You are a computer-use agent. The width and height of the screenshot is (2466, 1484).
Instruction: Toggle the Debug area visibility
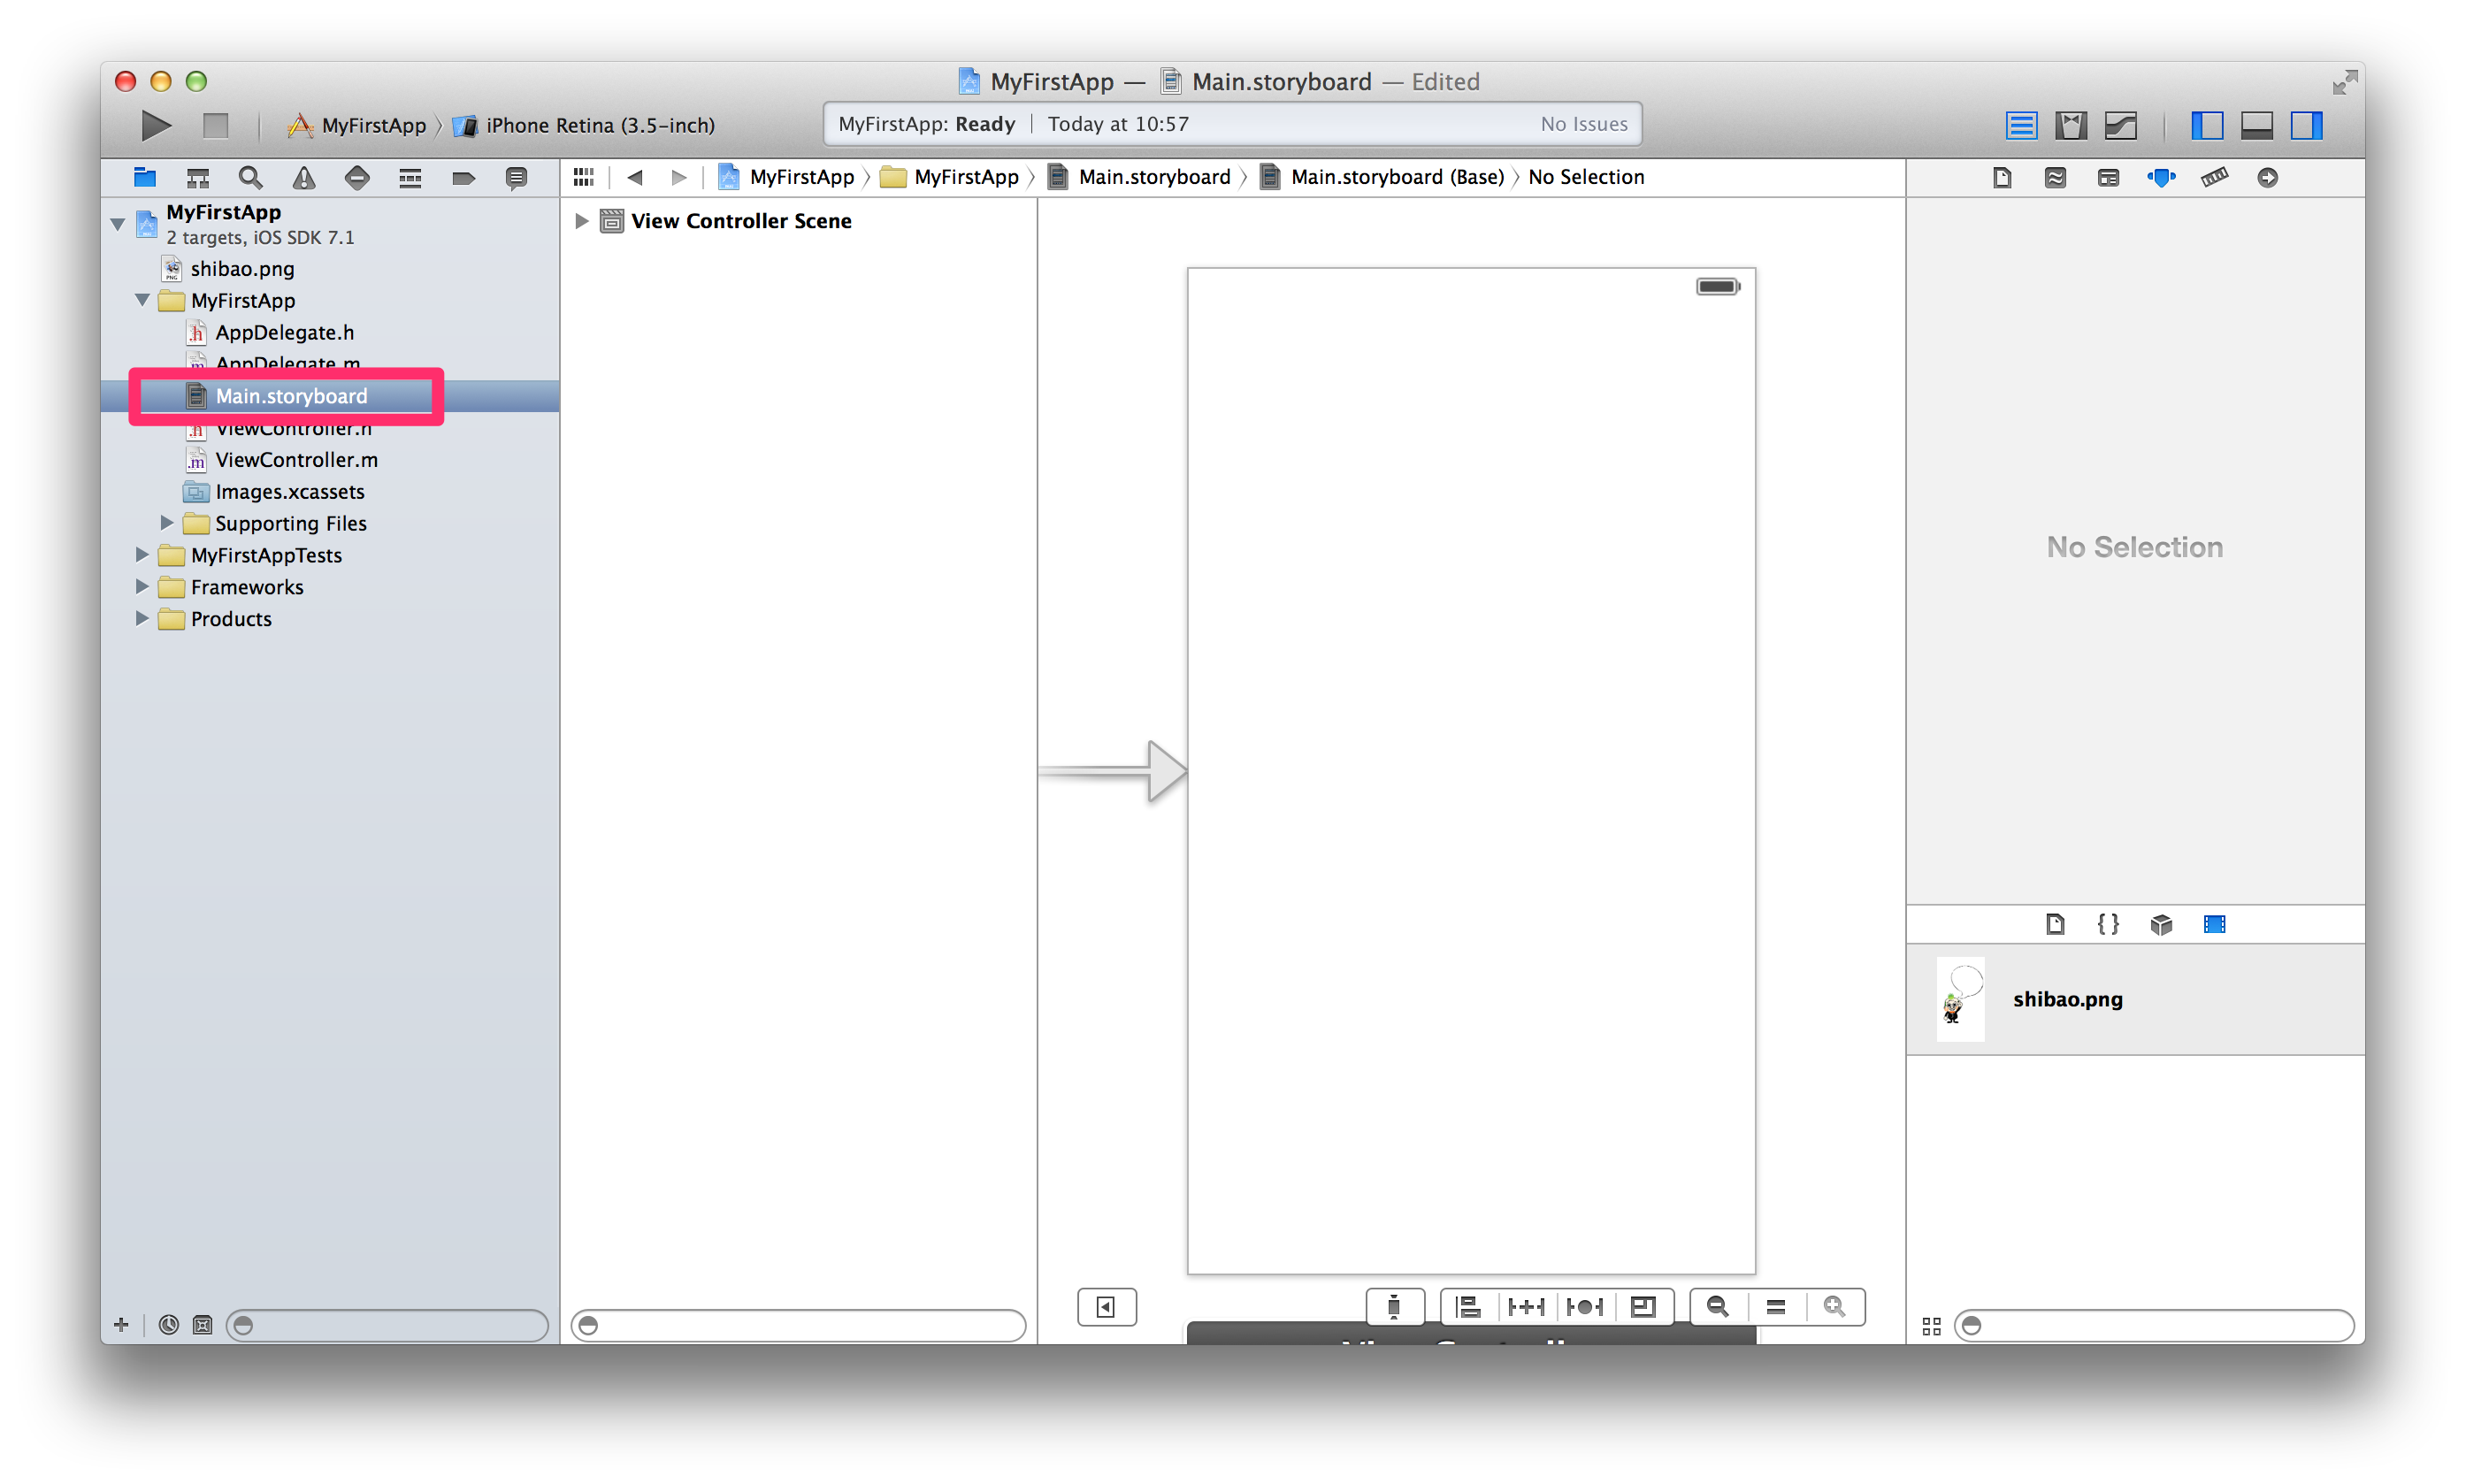(2256, 125)
